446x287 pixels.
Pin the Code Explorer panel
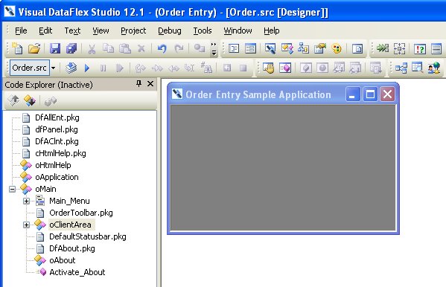click(138, 83)
